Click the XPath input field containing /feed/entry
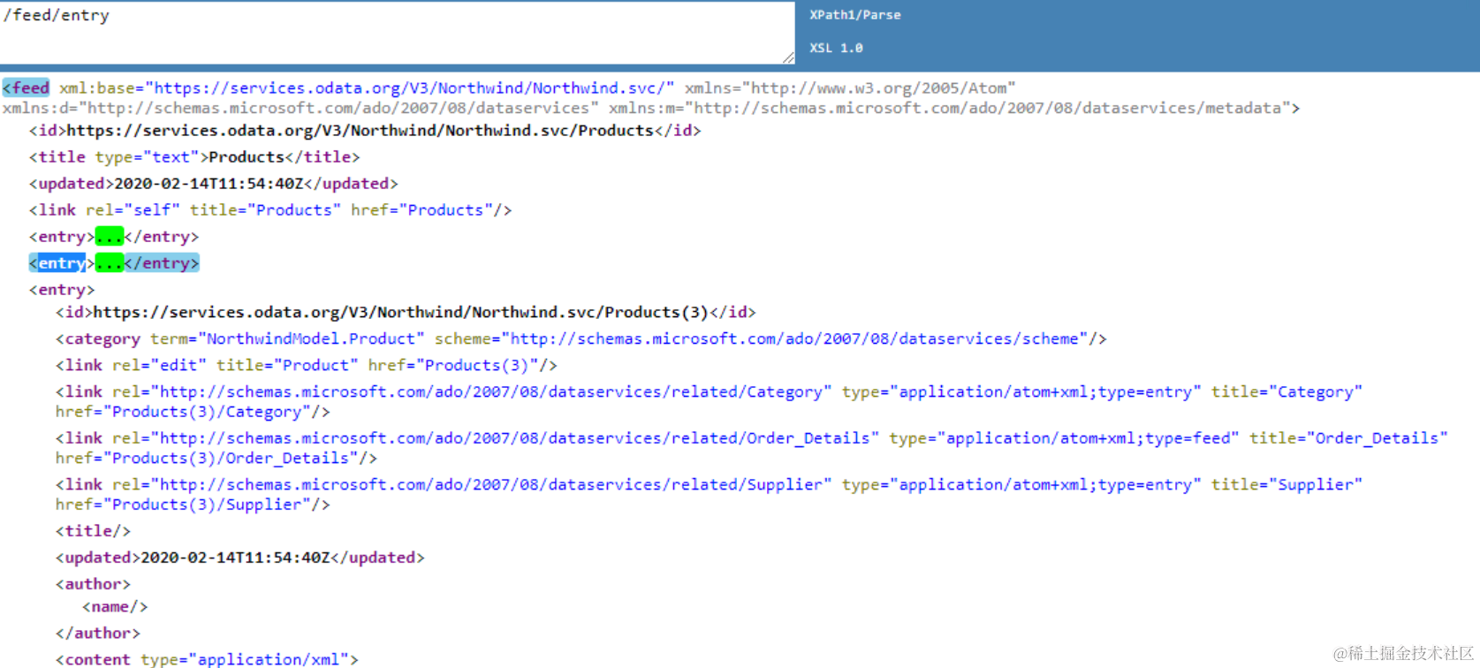 [398, 33]
